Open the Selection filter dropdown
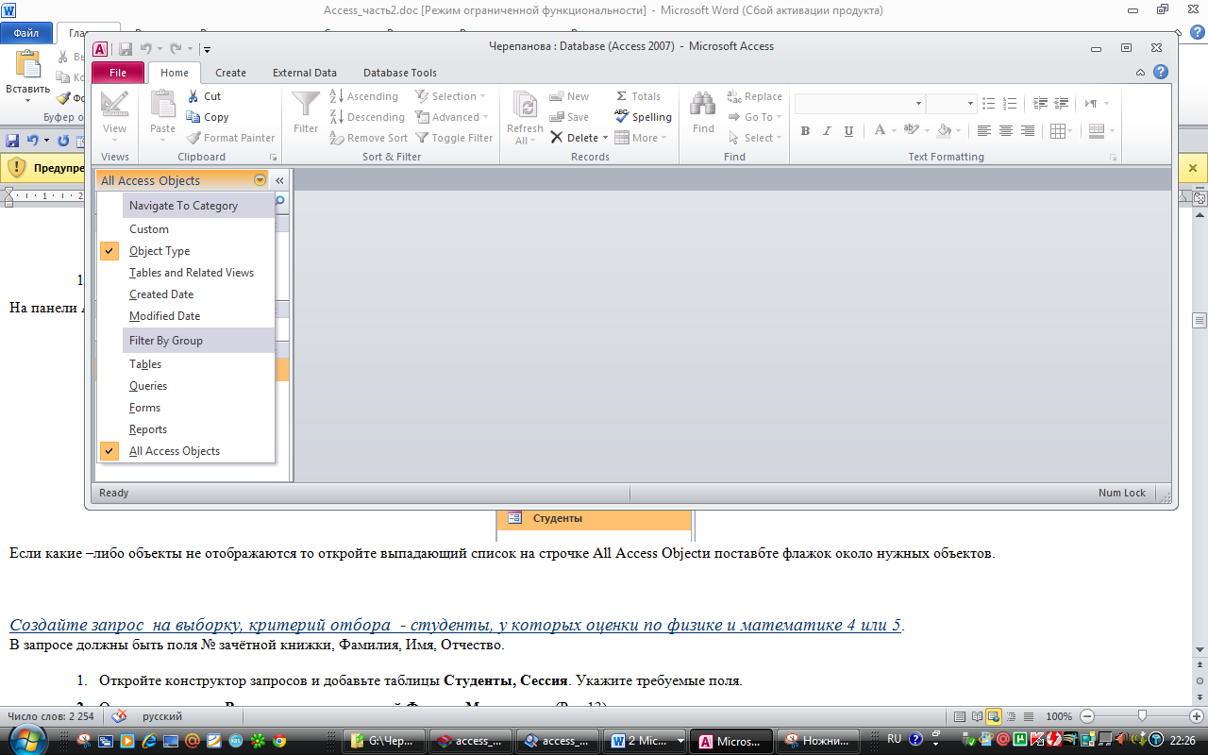The width and height of the screenshot is (1208, 755). click(451, 96)
